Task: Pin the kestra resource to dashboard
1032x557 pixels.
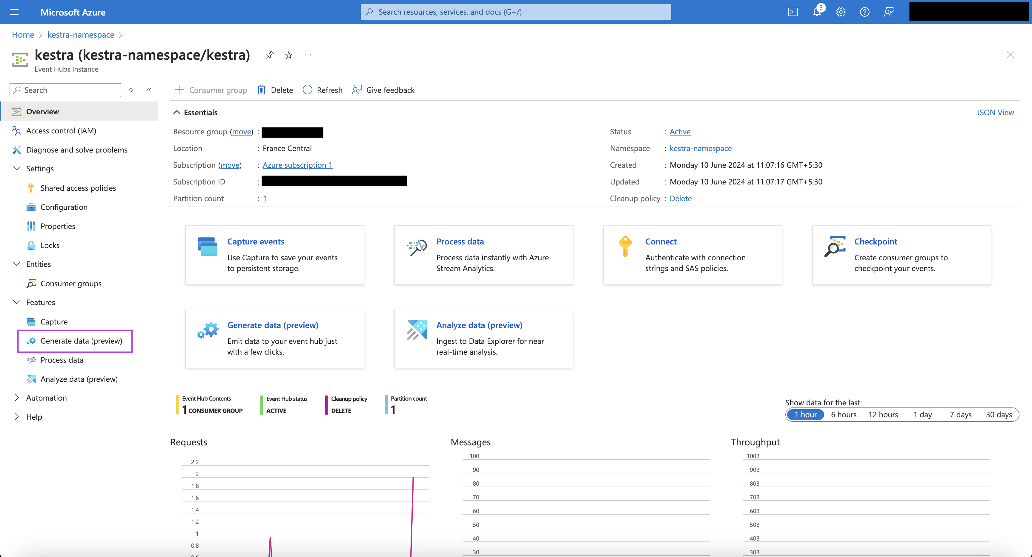Action: 270,55
